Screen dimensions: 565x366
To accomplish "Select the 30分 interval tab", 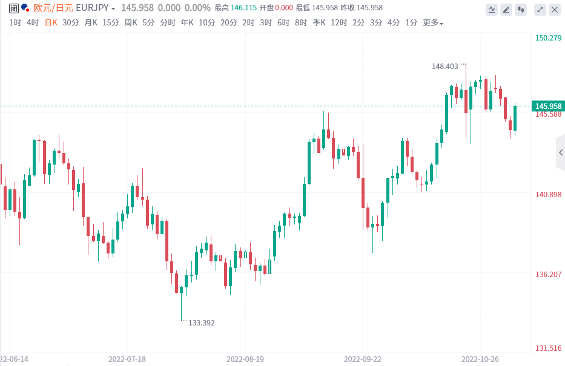I will 71,23.
